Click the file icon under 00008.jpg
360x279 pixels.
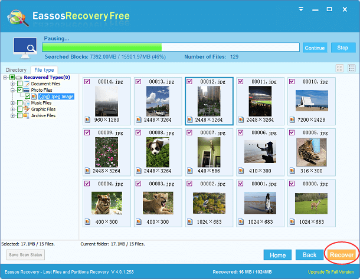tap(139, 171)
